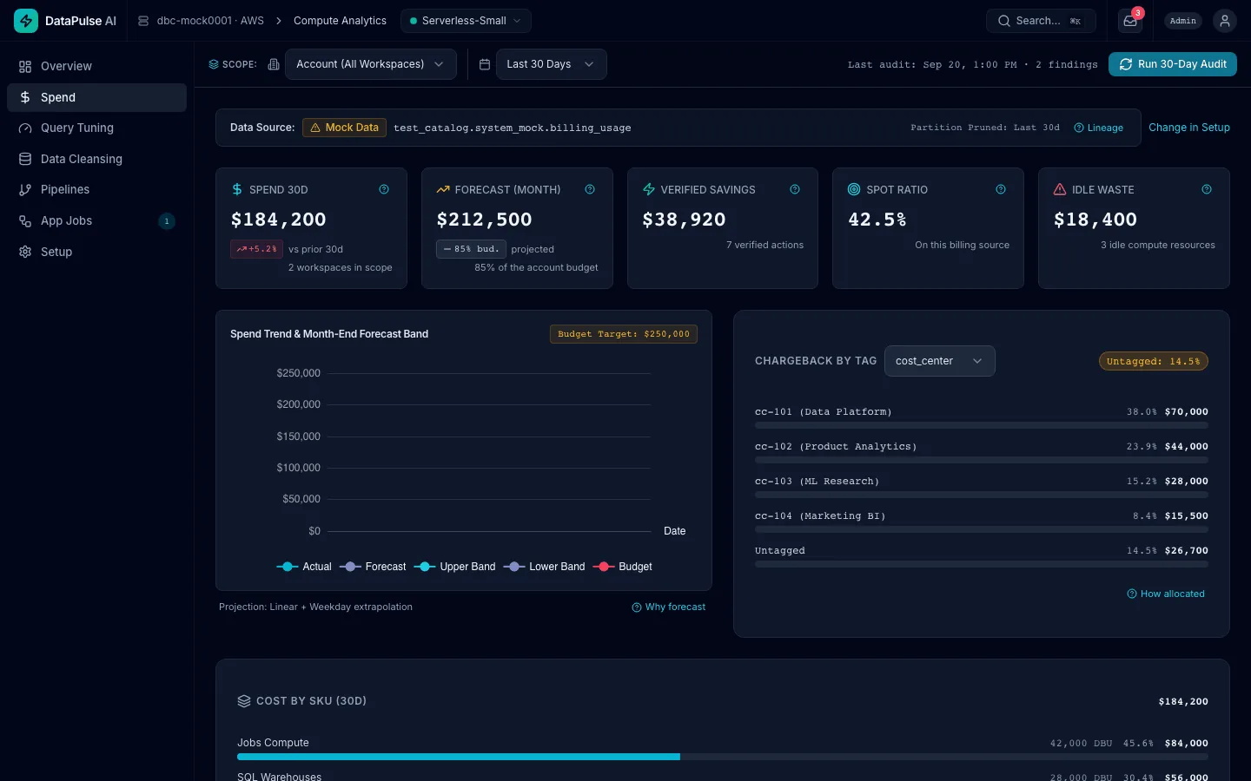Click the 85% bud. badge
1251x781 pixels.
[x=471, y=249]
